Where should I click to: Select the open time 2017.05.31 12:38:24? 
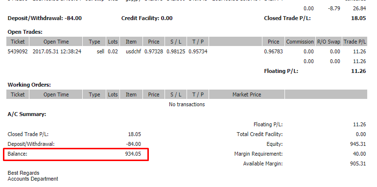[x=57, y=51]
